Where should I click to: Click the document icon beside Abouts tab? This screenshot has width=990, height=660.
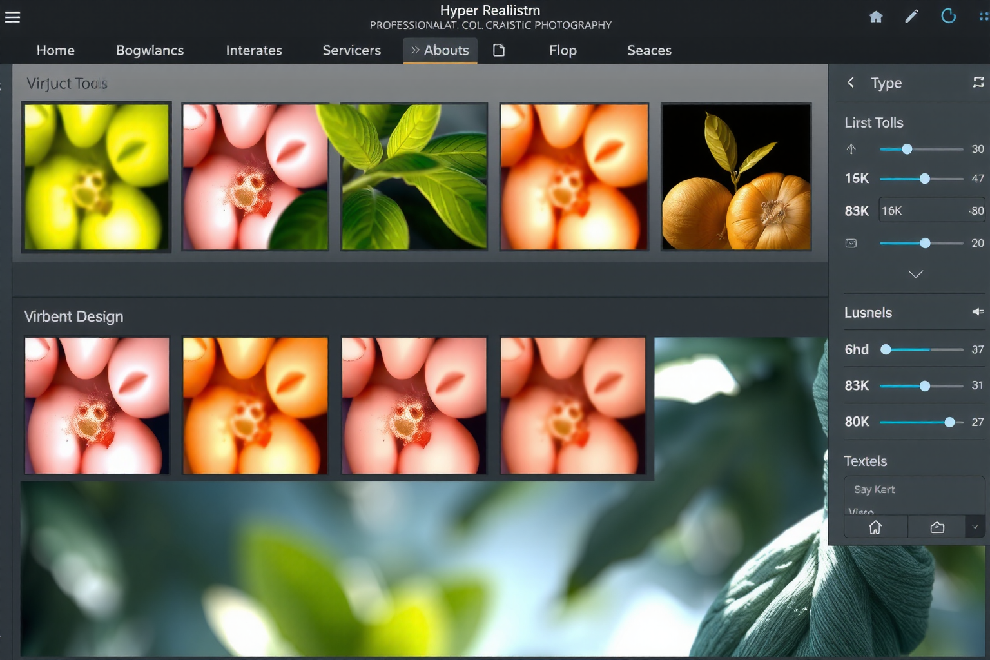[x=499, y=50]
